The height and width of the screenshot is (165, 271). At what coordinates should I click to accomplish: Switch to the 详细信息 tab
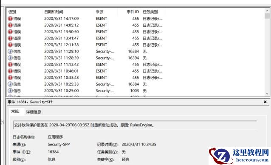34,112
